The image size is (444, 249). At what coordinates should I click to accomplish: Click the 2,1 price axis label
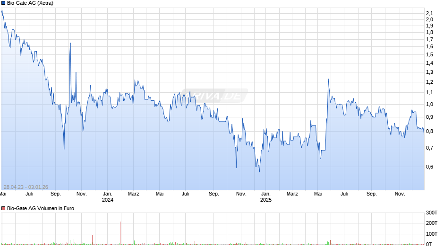429,13
